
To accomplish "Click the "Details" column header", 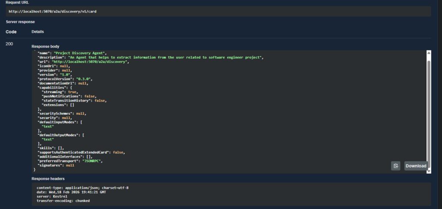I will [38, 31].
